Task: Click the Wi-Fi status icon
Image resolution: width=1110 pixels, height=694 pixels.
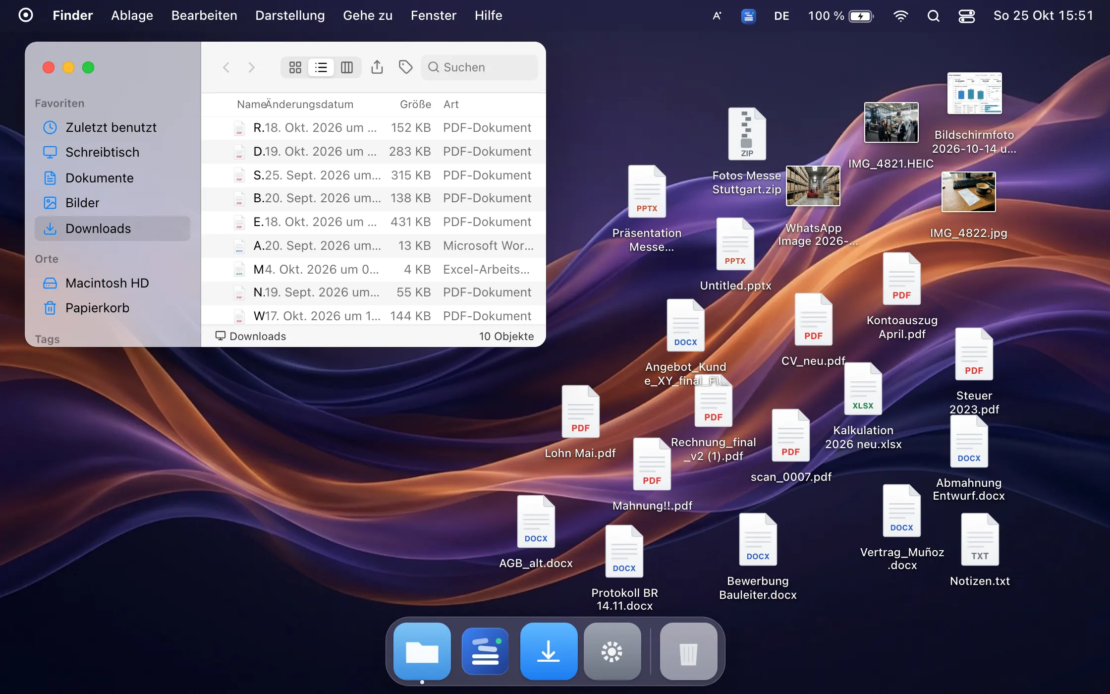Action: (900, 16)
